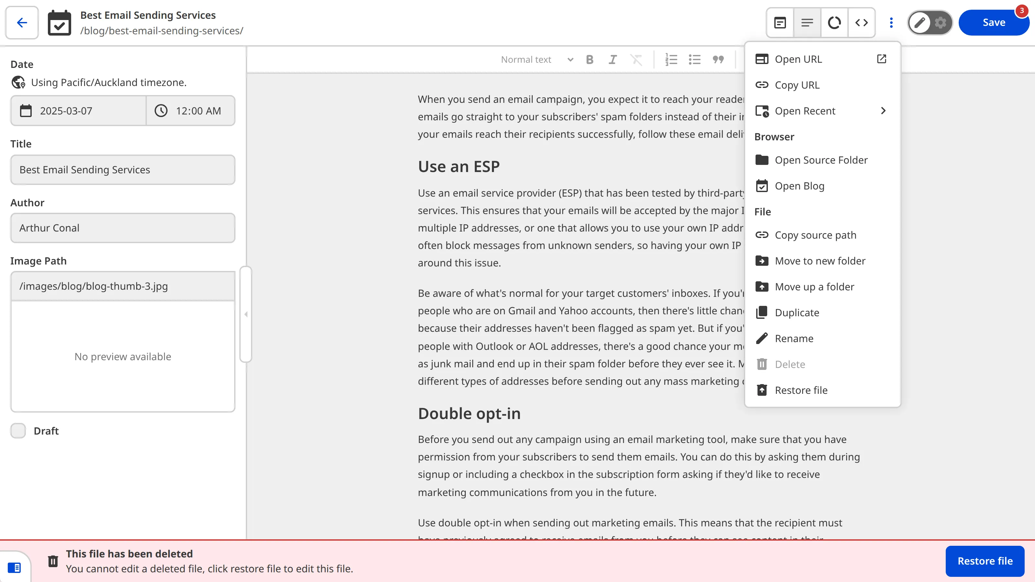Tick the Draft checkbox
Image resolution: width=1035 pixels, height=582 pixels.
coord(18,431)
